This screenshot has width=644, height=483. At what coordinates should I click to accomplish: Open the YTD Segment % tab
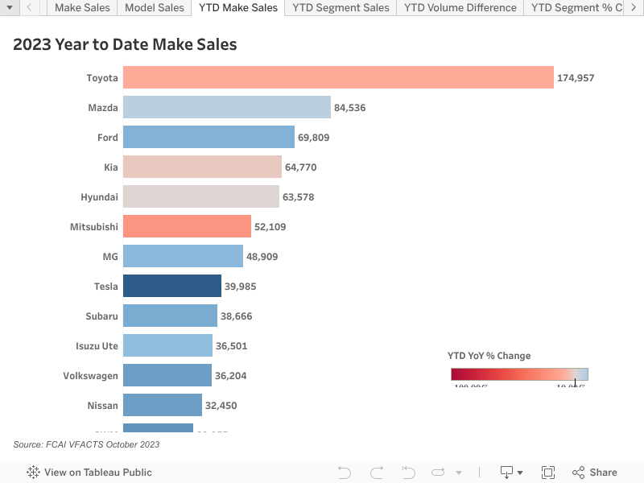[x=574, y=7]
